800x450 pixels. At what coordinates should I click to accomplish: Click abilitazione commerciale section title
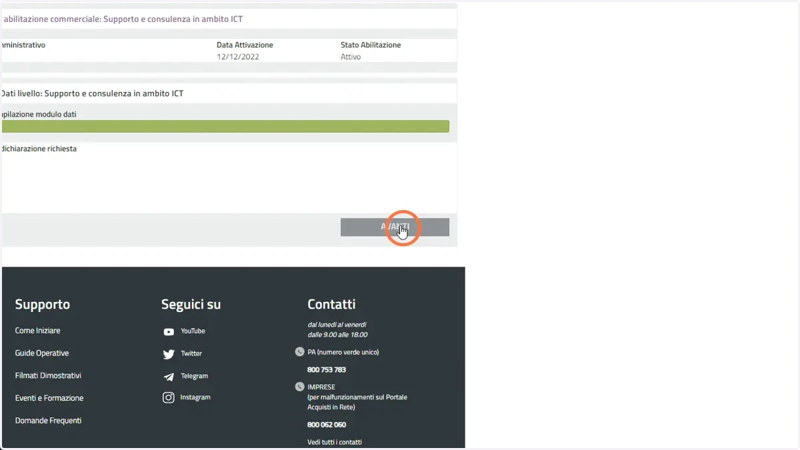pos(123,19)
